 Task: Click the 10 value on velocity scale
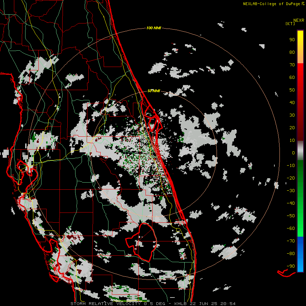tap(292, 140)
